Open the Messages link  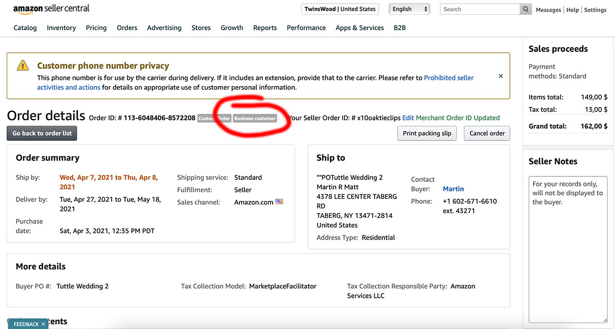coord(548,10)
